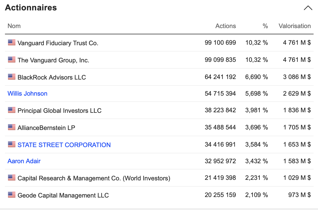Open the Aaron Adair link
Screen dimensions: 318x210
[24, 161]
